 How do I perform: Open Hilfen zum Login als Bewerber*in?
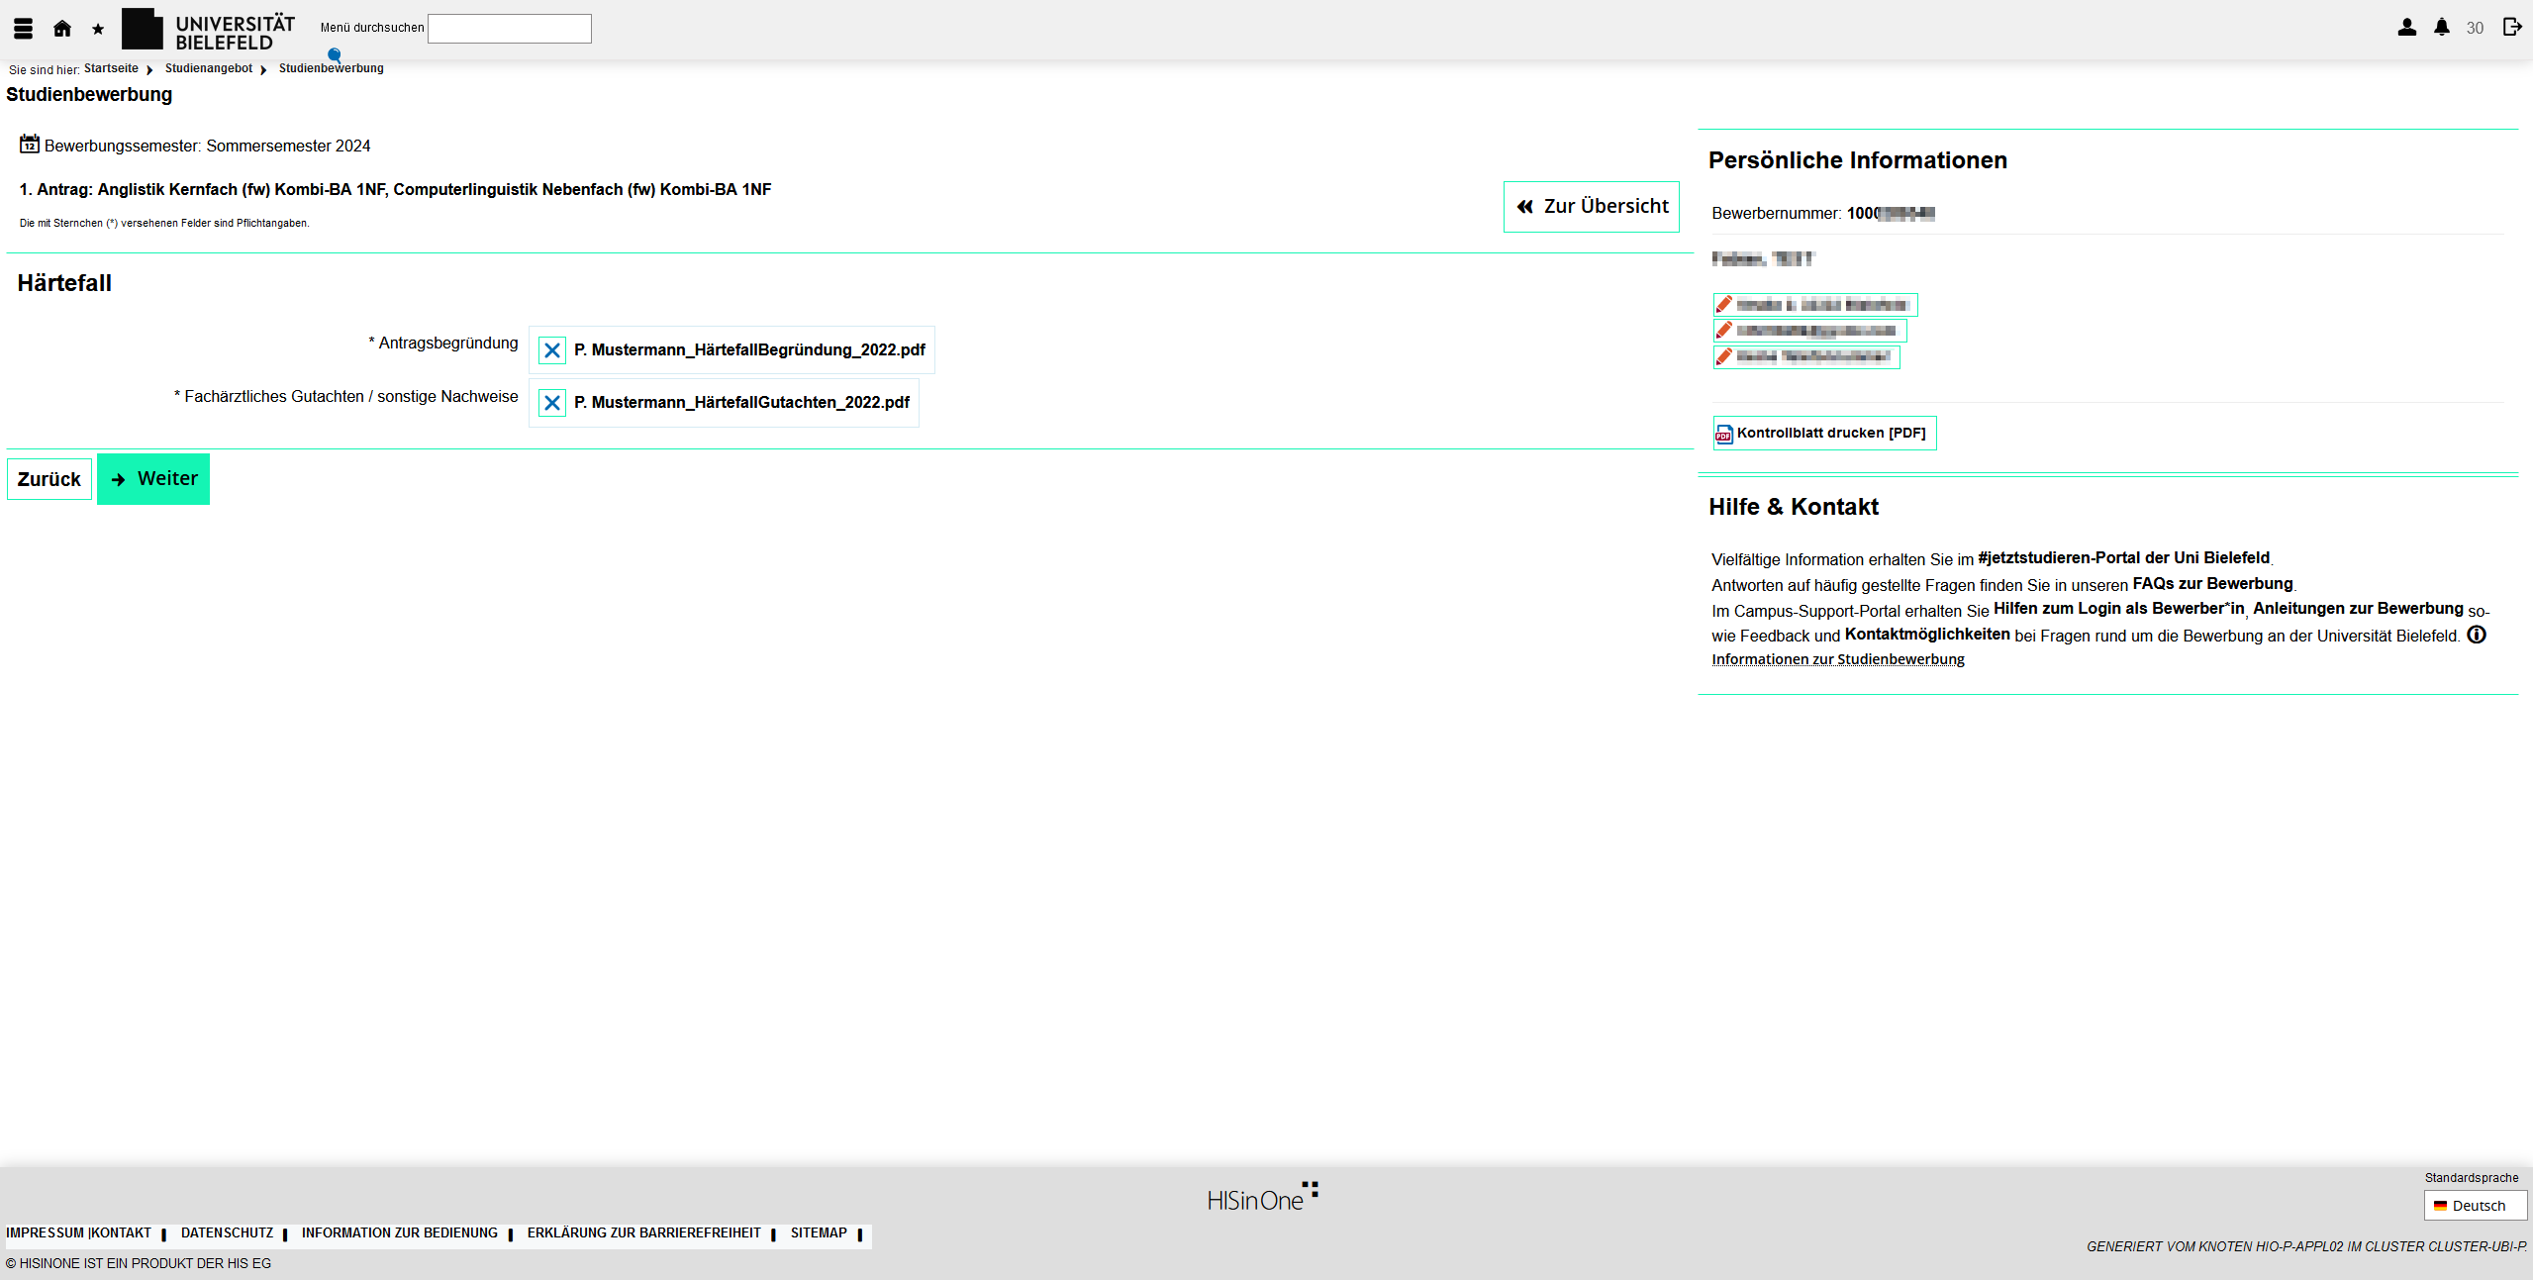[2118, 609]
